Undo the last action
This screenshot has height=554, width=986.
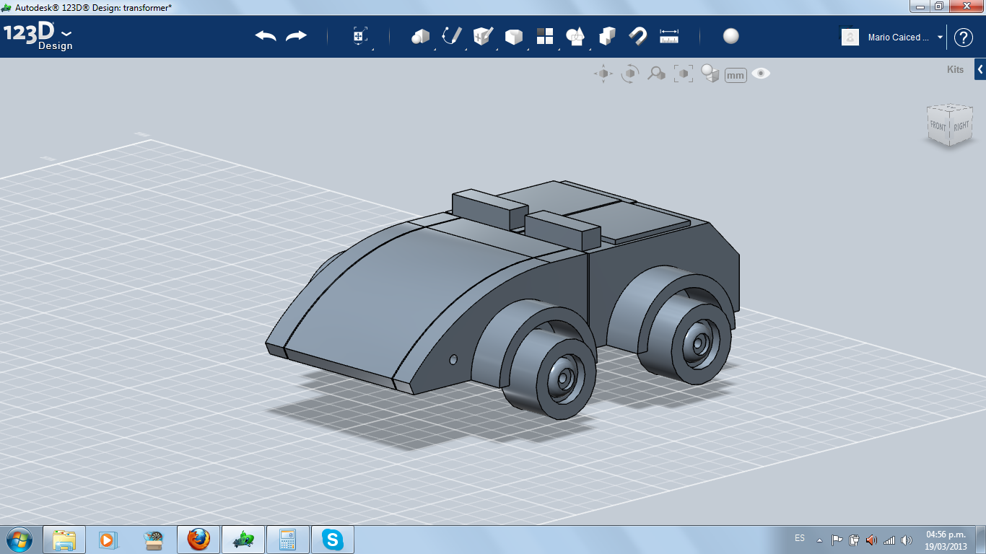tap(266, 36)
